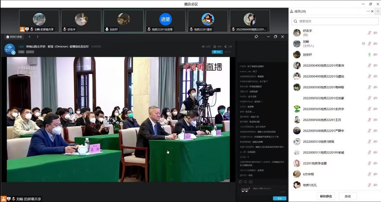Screen dimensions: 381x202
Task: Click the 搜索成员 search field
Action: pos(335,21)
